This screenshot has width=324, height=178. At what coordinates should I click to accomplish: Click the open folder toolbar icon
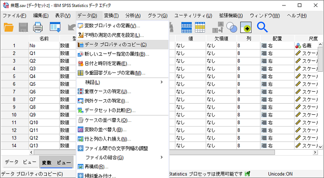9,28
